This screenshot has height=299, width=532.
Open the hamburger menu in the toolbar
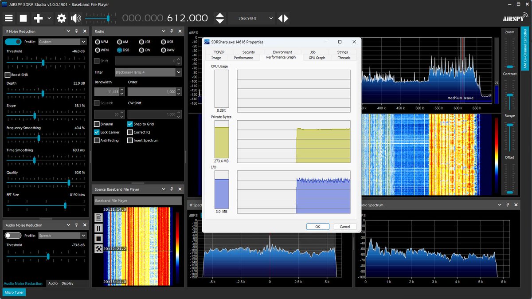[x=8, y=18]
